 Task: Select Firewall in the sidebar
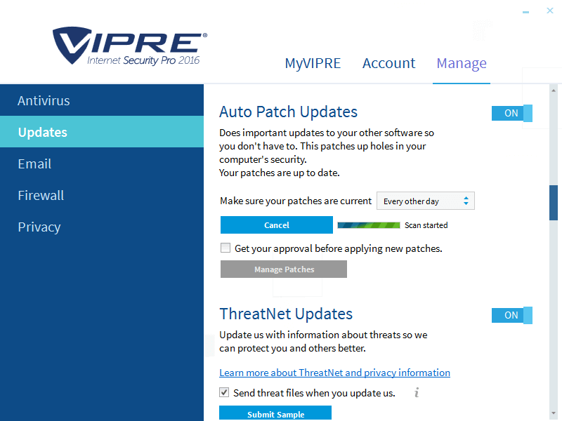[x=41, y=195]
